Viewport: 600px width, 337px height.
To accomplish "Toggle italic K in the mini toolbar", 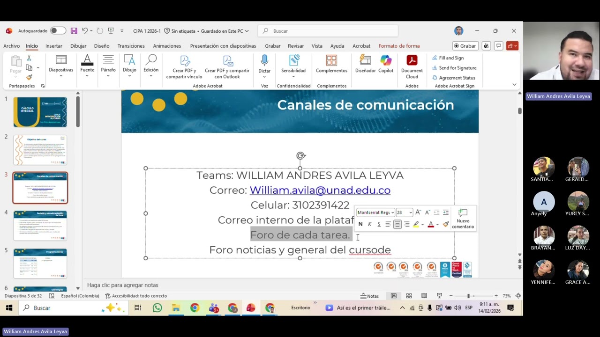I will [x=369, y=224].
